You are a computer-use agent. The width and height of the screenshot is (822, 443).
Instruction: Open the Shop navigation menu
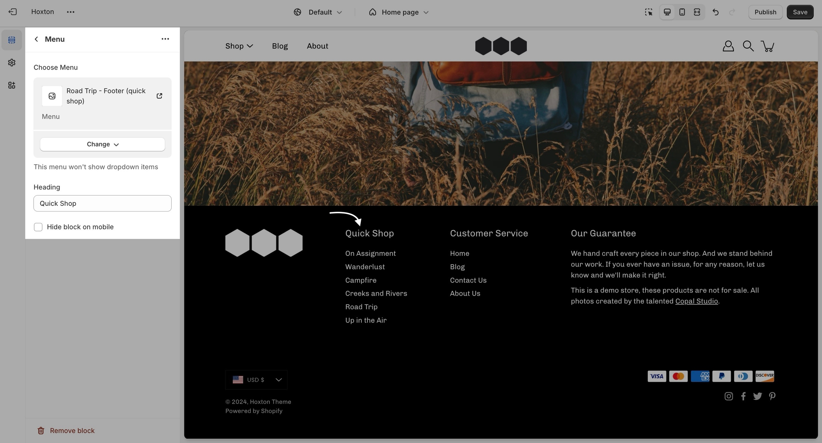pyautogui.click(x=239, y=46)
